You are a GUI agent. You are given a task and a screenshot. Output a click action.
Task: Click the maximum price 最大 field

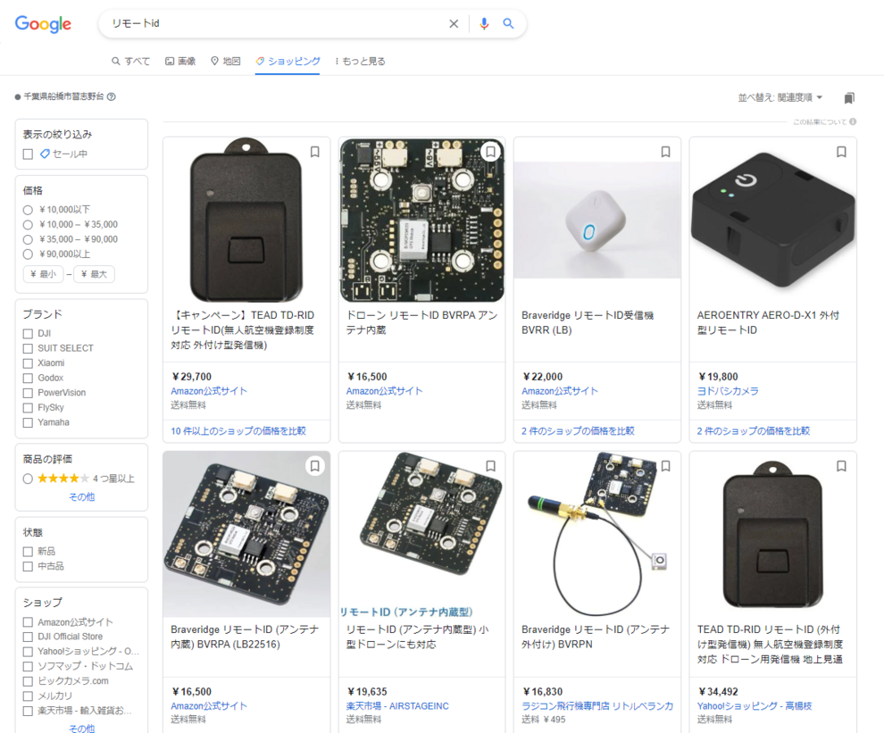tap(94, 274)
